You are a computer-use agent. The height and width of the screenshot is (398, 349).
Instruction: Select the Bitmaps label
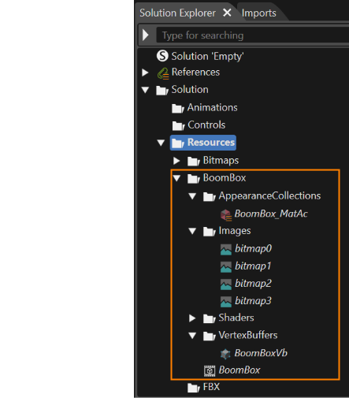pos(221,160)
